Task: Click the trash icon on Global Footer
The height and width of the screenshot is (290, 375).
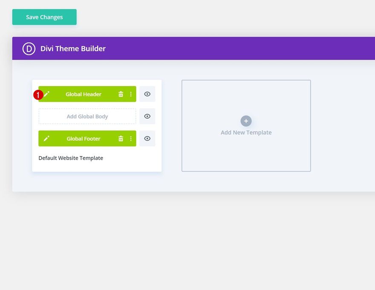Action: coord(121,138)
